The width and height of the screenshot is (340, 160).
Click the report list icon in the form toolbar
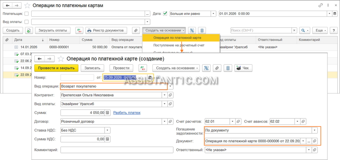(x=228, y=68)
